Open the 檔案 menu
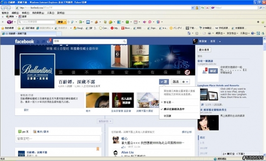The image size is (266, 161). (5, 13)
